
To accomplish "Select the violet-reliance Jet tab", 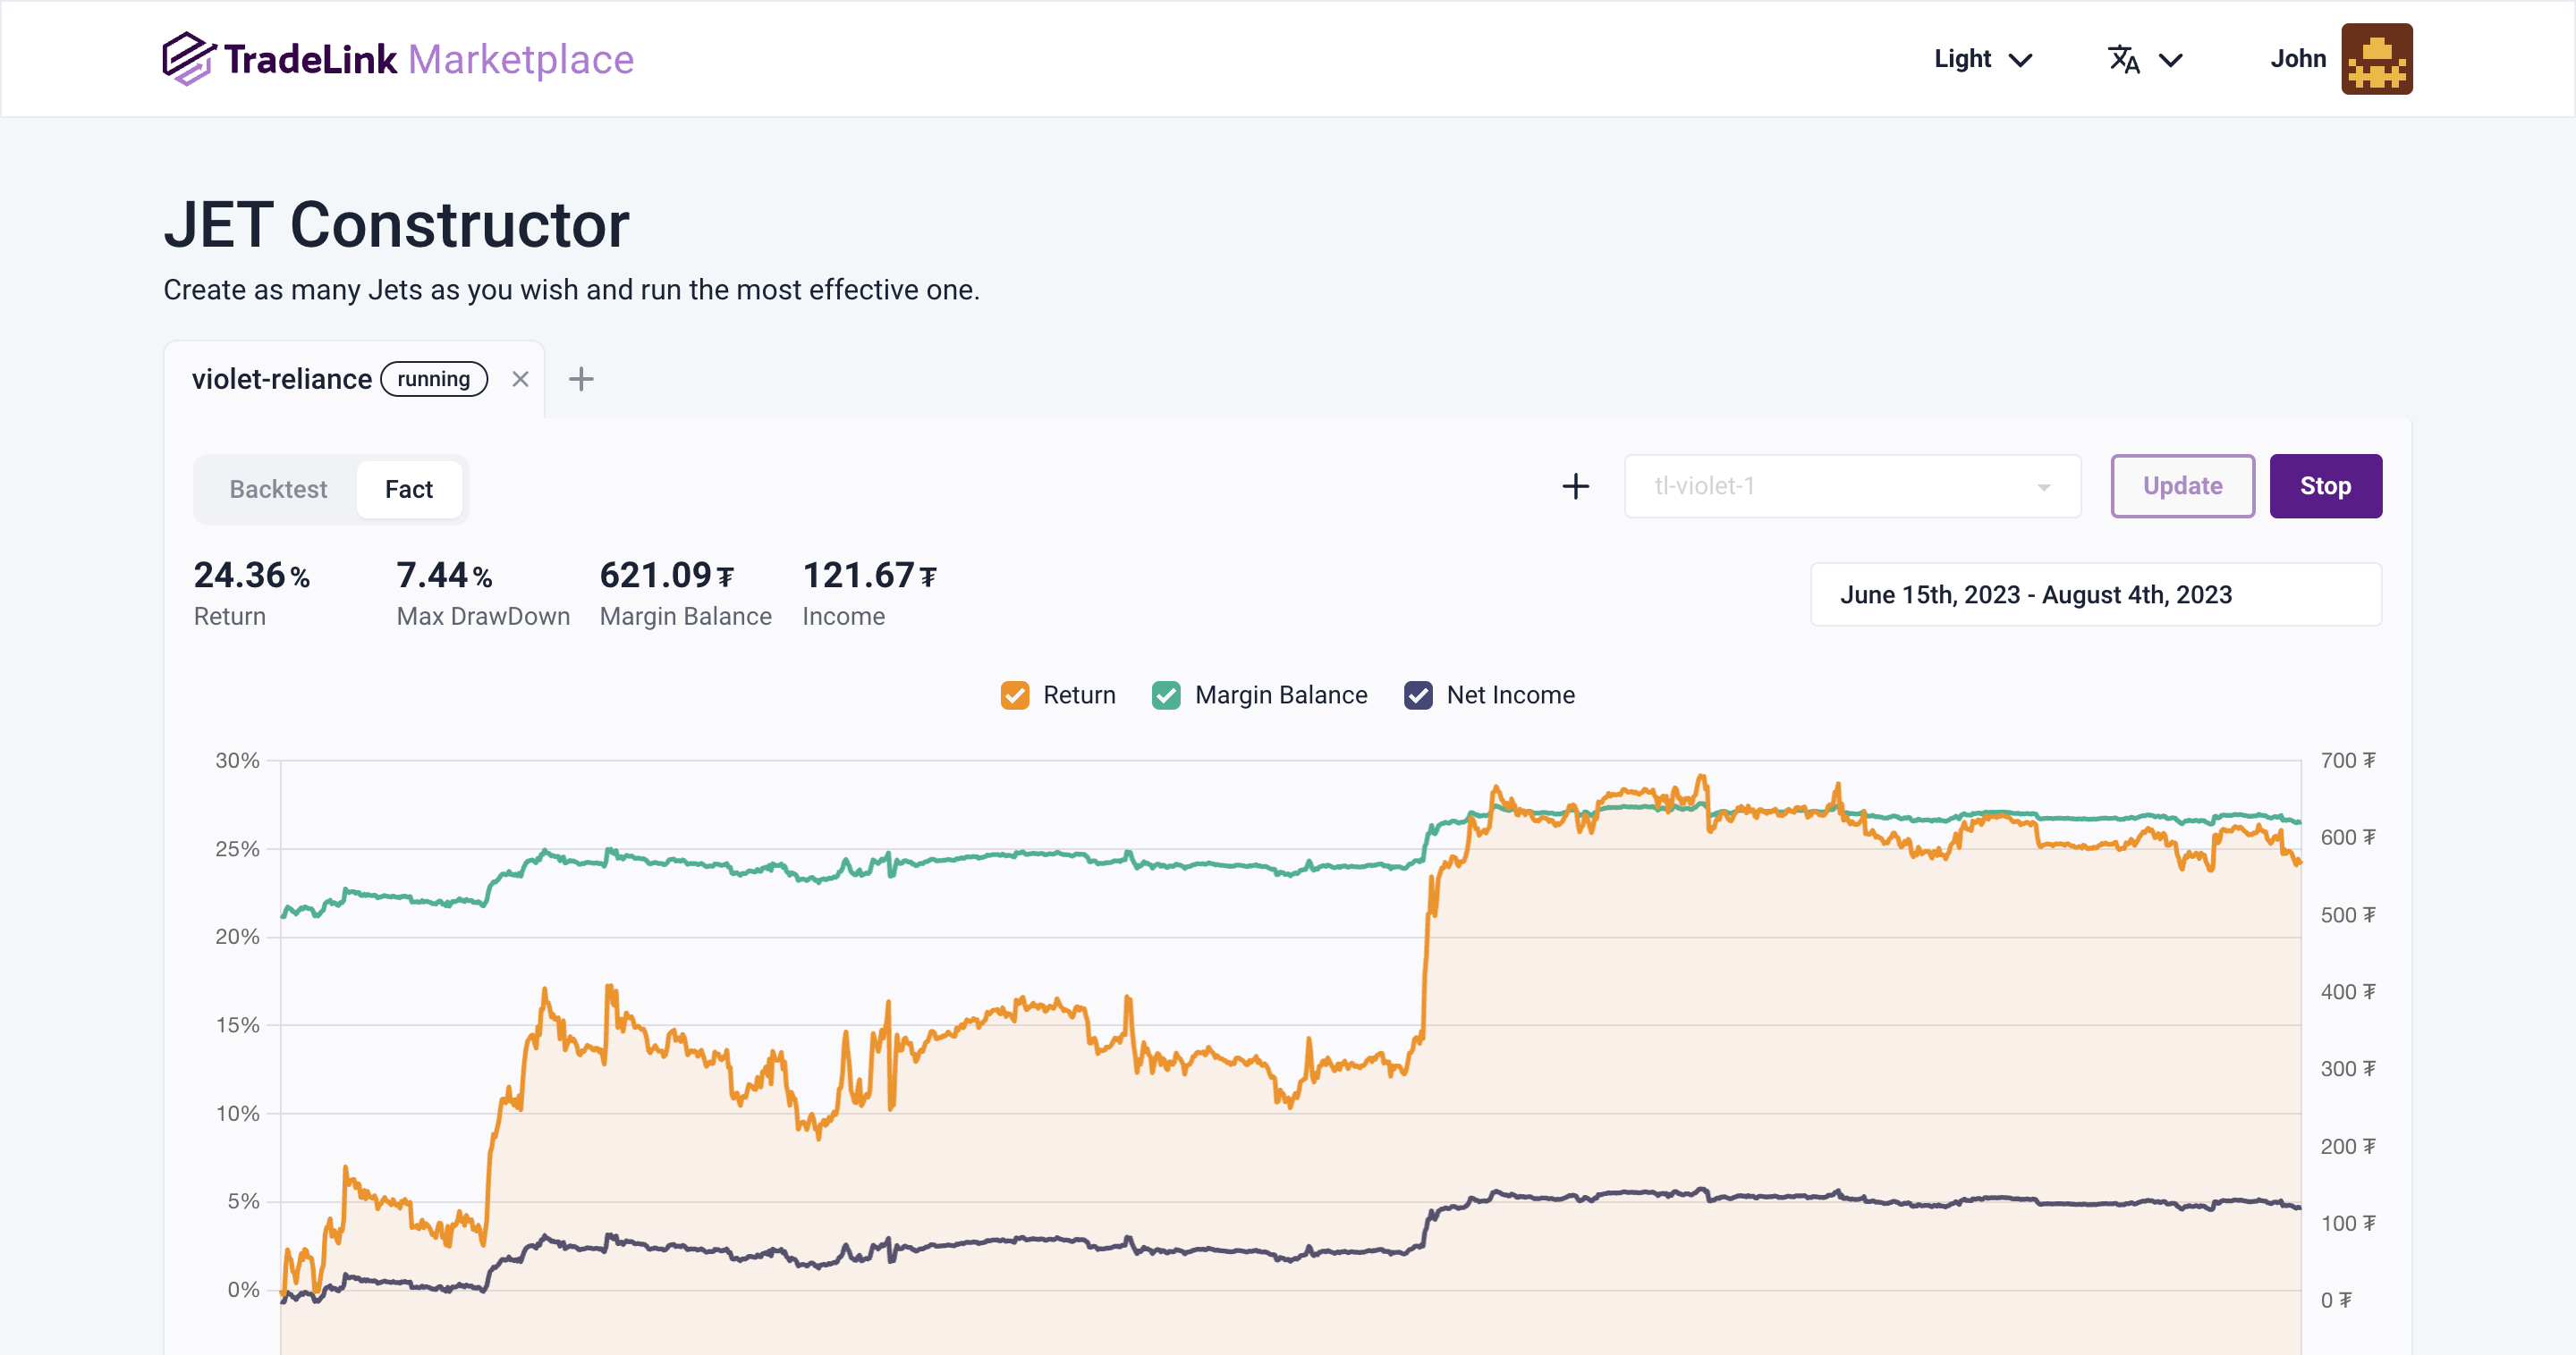I will [282, 379].
